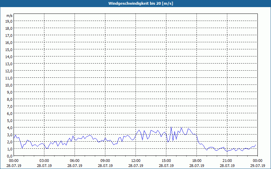Click the "29.07.19" date label
Image resolution: width=271 pixels, height=169 pixels.
click(257, 166)
